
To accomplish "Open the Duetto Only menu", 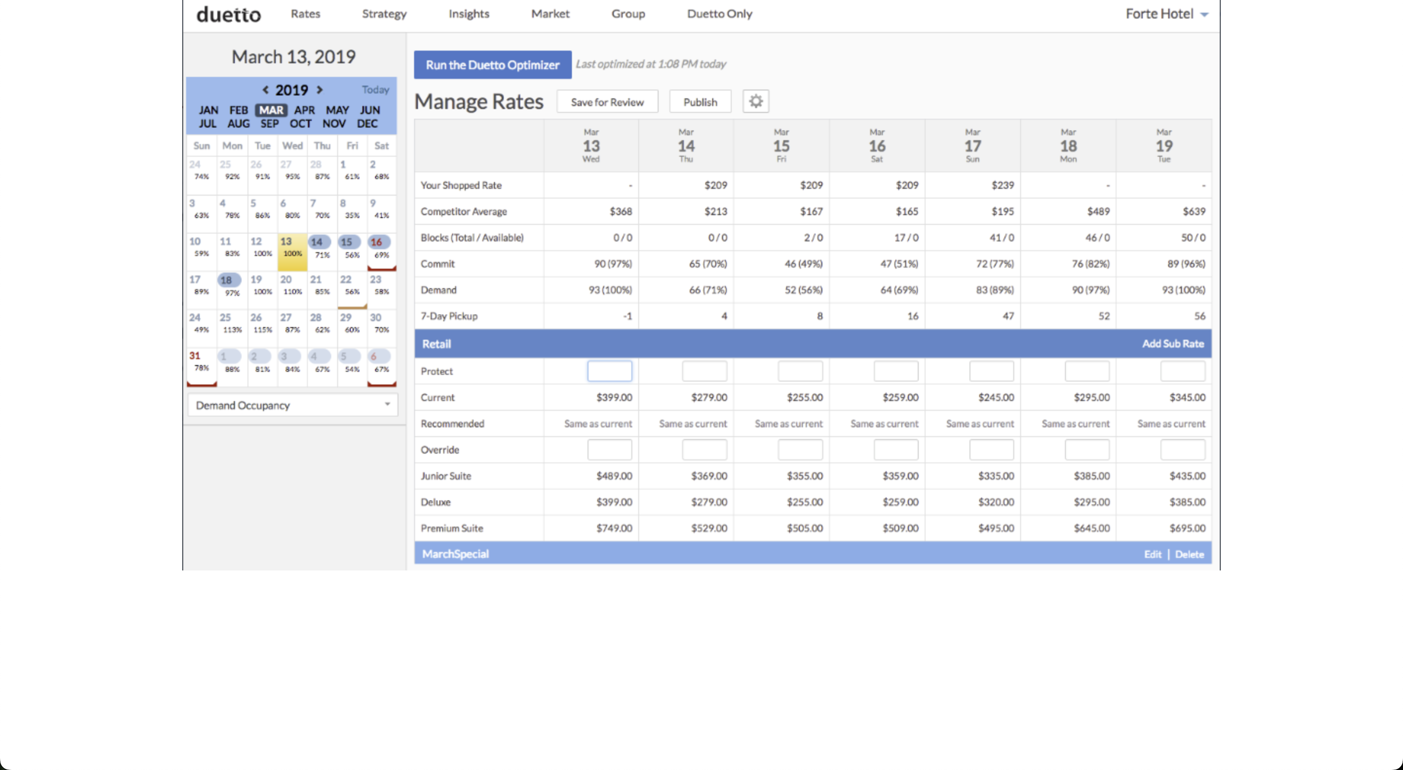I will coord(719,14).
